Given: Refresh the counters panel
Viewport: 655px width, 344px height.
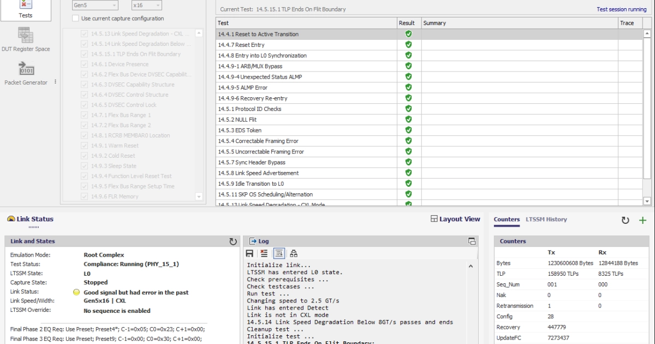Looking at the screenshot, I should [x=626, y=221].
